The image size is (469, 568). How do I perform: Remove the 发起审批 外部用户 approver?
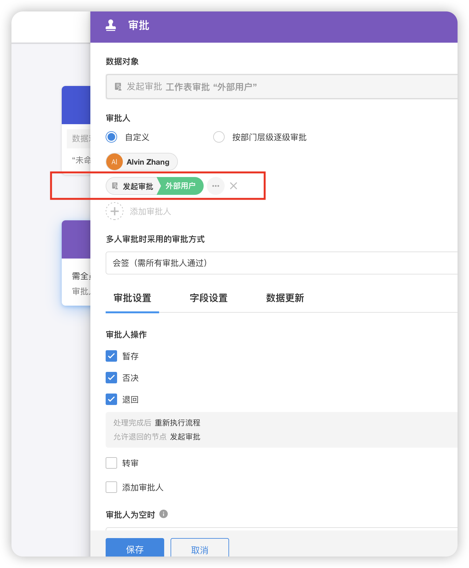234,186
